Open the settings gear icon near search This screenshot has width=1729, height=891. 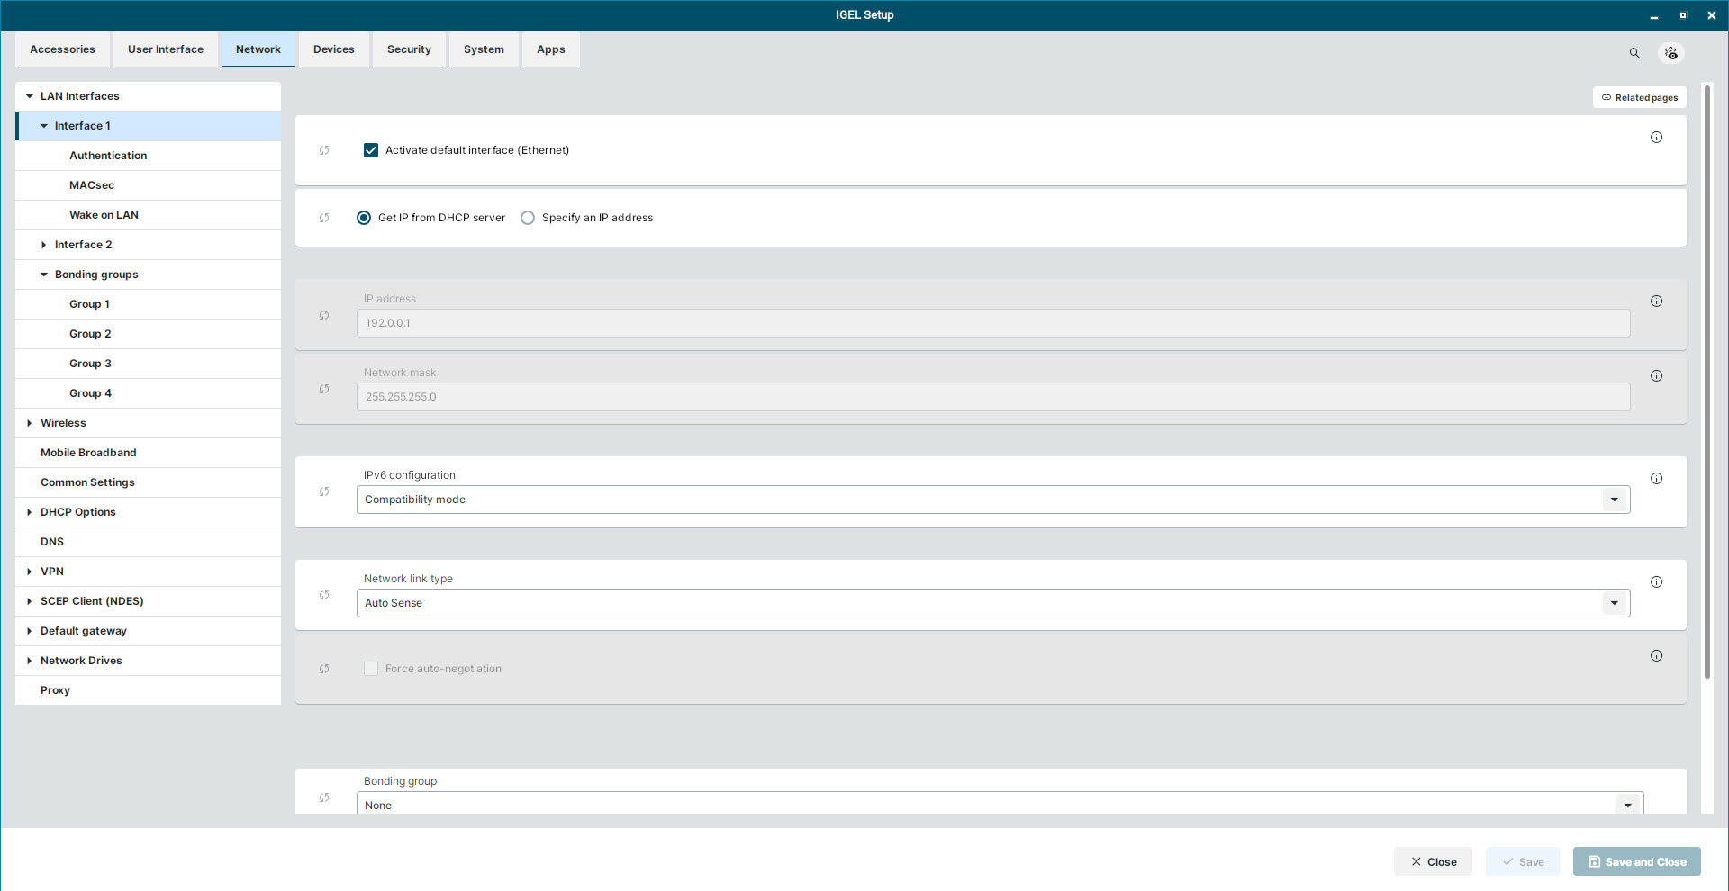pyautogui.click(x=1671, y=53)
